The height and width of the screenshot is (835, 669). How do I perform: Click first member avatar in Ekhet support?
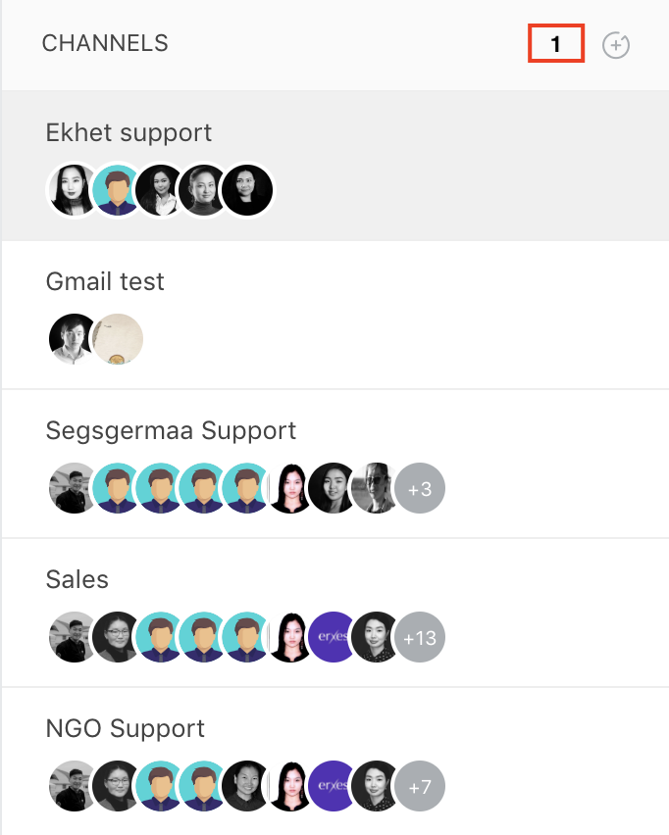[x=74, y=190]
